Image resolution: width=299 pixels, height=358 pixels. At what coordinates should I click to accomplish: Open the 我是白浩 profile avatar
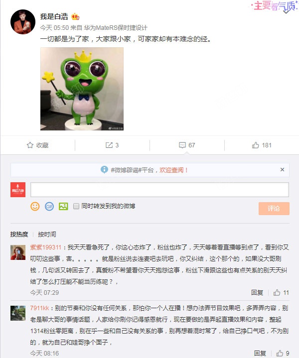[23, 22]
